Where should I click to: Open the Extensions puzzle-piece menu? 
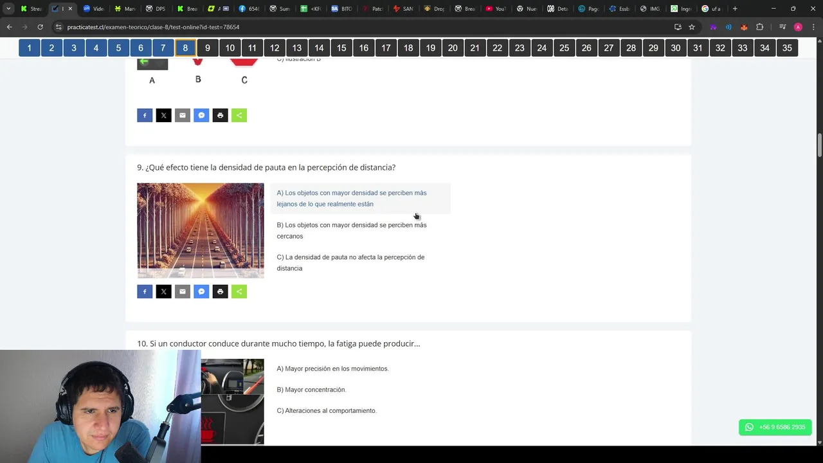pyautogui.click(x=760, y=27)
